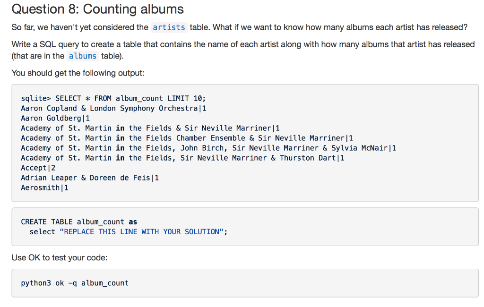Click the 'Aaron Copland & London Symphony' output row

pyautogui.click(x=113, y=108)
